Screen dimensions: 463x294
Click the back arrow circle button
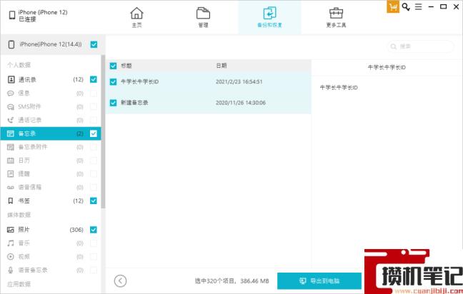coord(120,280)
